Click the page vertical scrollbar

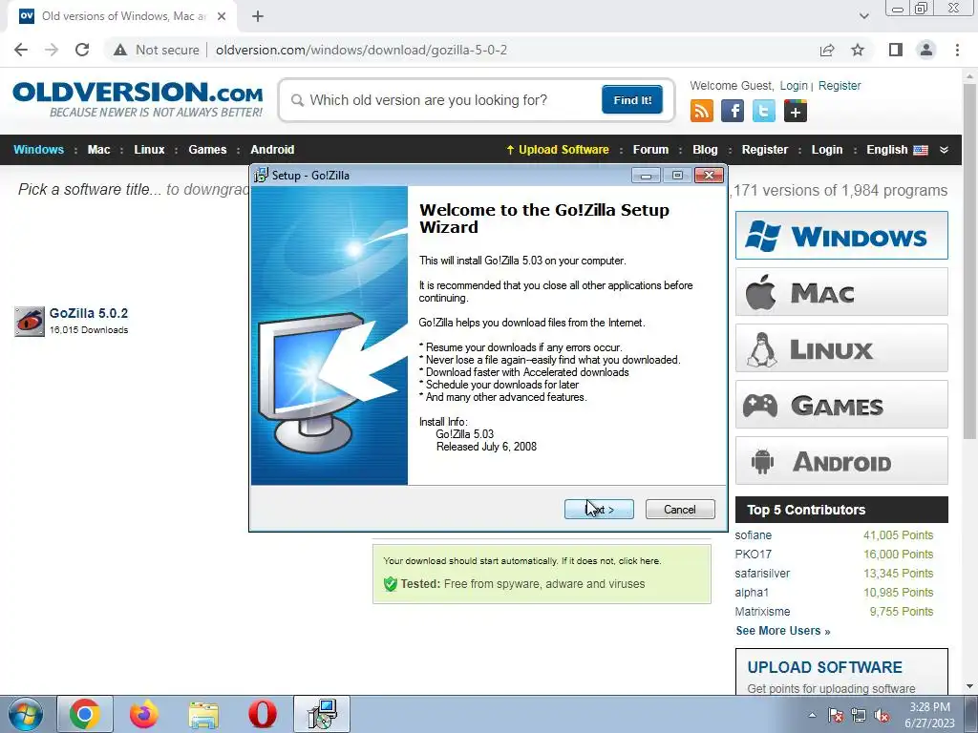coord(970,260)
